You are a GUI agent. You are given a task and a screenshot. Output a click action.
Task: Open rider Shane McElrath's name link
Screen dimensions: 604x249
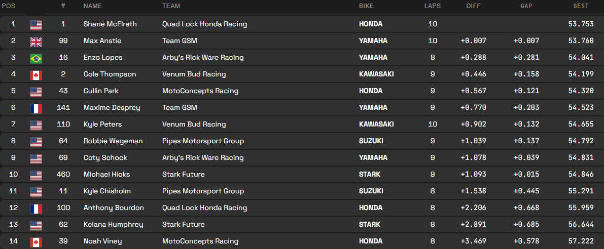click(x=110, y=24)
